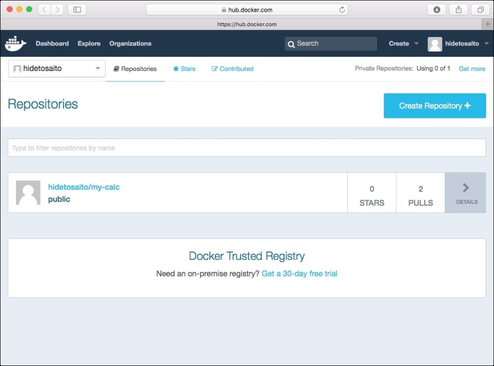Click Safari's share icon

[x=459, y=10]
